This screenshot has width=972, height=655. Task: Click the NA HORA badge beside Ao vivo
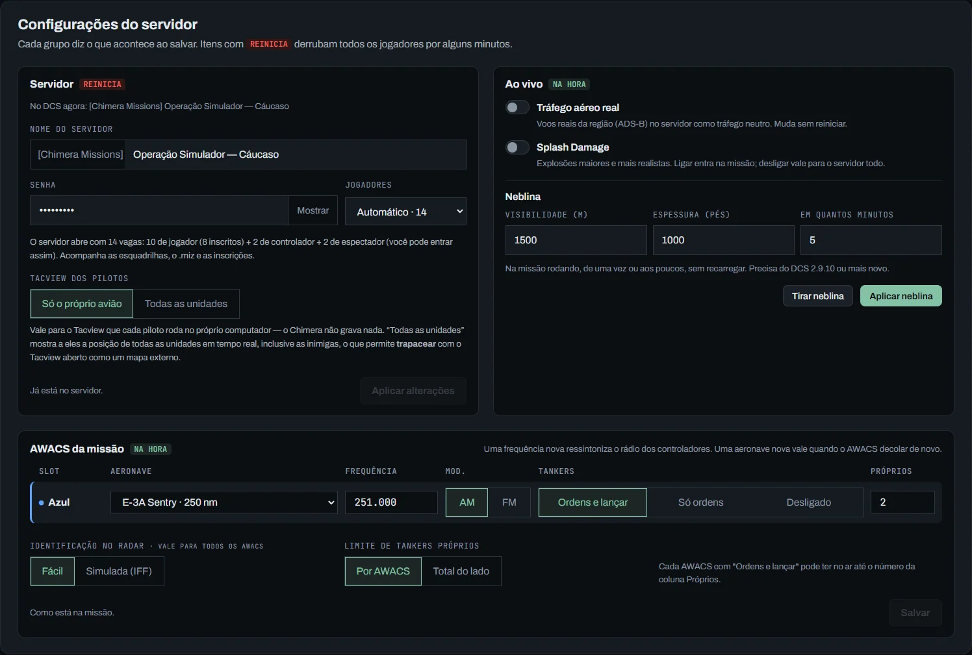(x=569, y=84)
